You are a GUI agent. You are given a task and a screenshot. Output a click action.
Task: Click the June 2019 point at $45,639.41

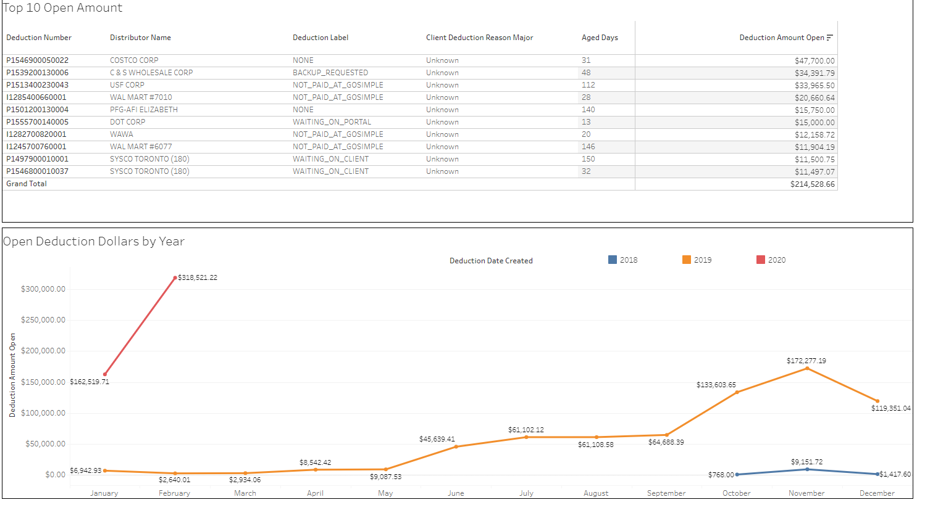[x=456, y=446]
